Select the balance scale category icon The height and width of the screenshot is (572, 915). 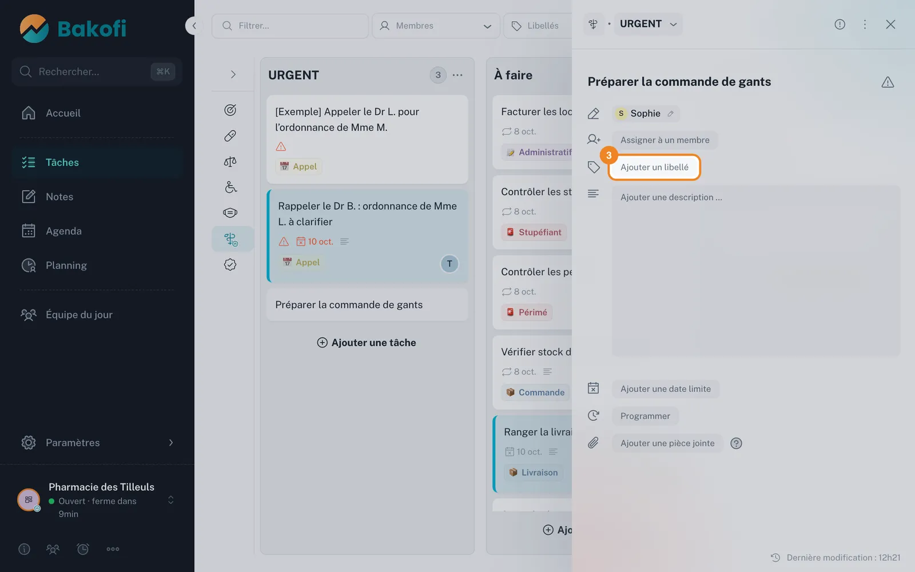[x=230, y=161]
